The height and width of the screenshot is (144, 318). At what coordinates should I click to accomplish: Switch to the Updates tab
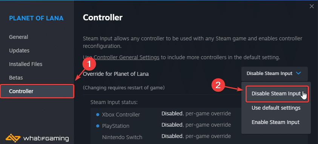click(19, 51)
